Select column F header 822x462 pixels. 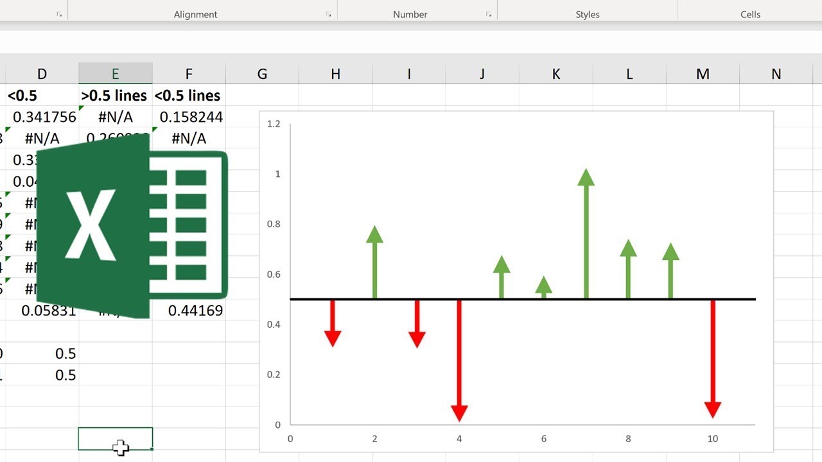pos(189,74)
